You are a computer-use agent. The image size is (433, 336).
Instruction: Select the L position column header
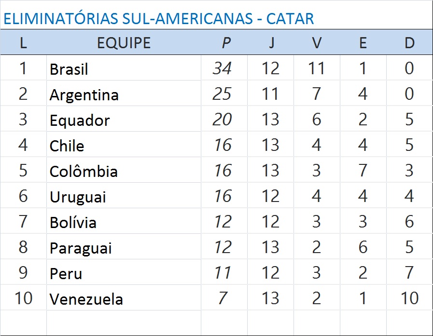pyautogui.click(x=23, y=43)
